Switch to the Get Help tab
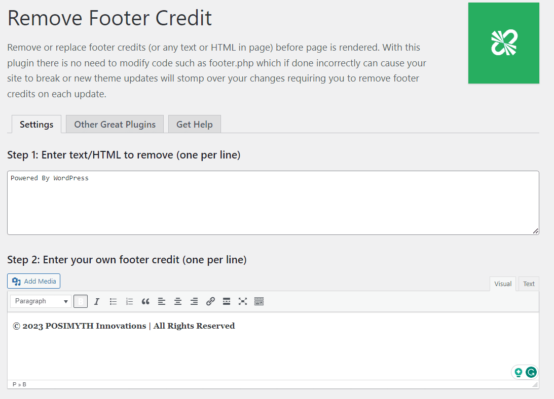554x399 pixels. tap(194, 124)
